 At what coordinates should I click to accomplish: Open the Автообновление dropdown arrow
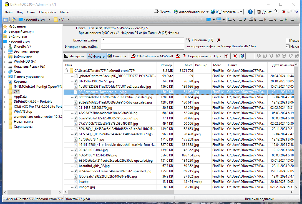tap(207, 12)
